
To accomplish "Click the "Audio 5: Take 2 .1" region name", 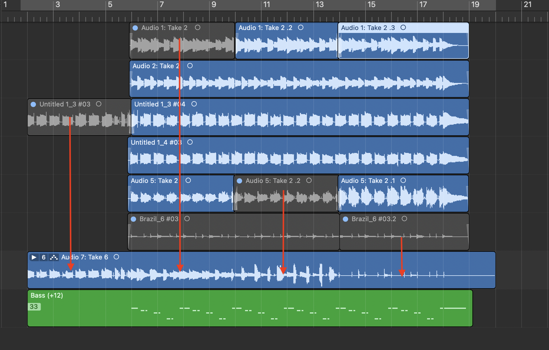I will point(368,181).
